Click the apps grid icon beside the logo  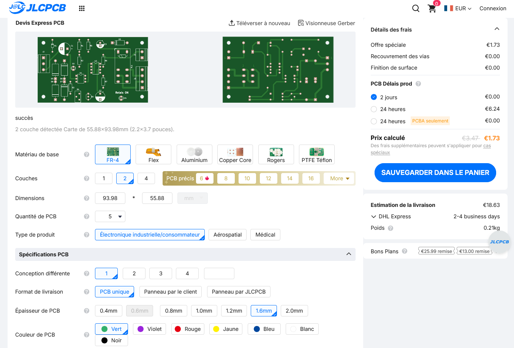(x=82, y=8)
